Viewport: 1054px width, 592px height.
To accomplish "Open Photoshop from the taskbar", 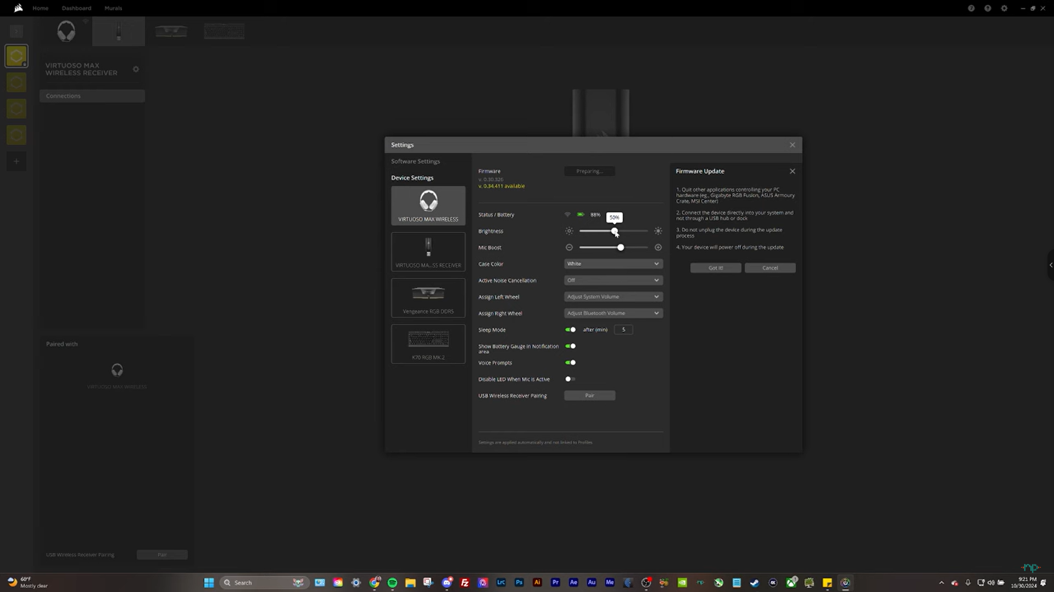I will (x=519, y=583).
